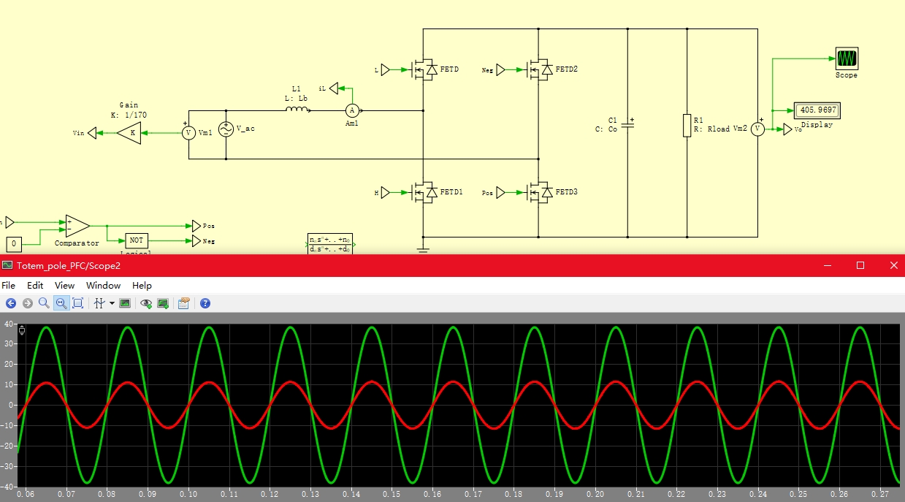Select the FETD MOSFET block
Viewport: 905px width, 502px height.
tap(424, 69)
